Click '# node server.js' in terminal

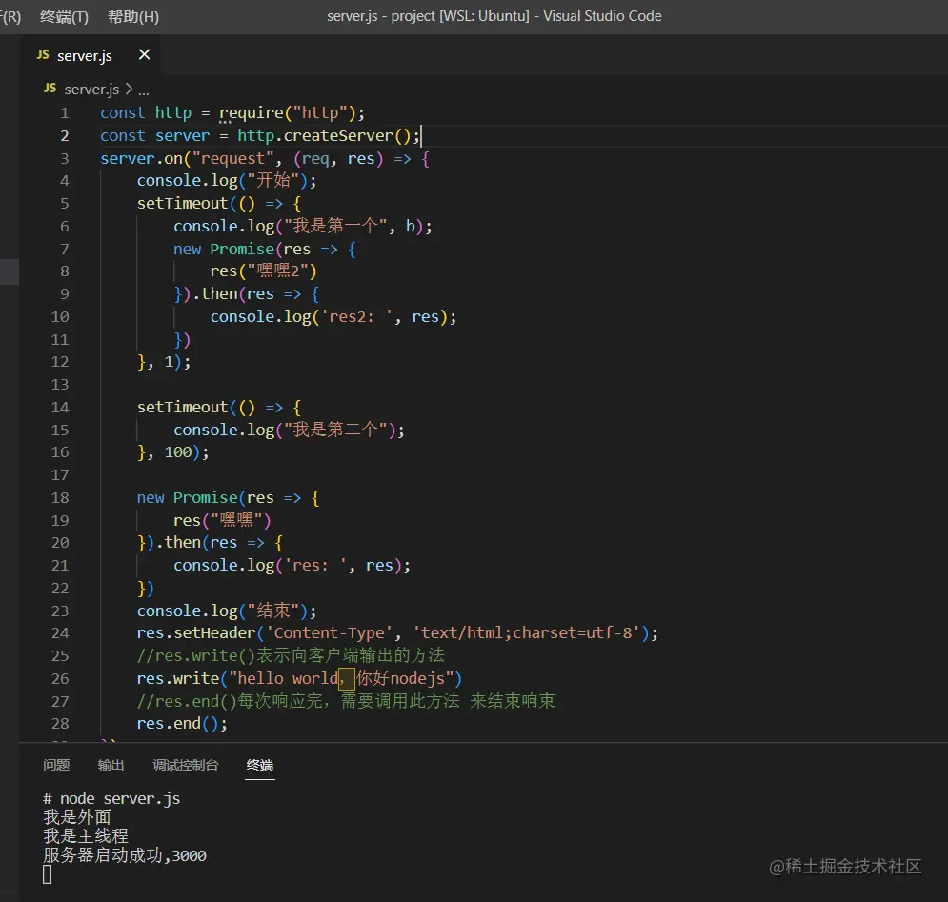[x=111, y=798]
